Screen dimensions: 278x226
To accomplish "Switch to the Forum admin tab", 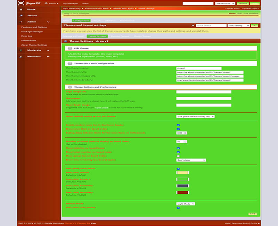I will [x=97, y=21].
